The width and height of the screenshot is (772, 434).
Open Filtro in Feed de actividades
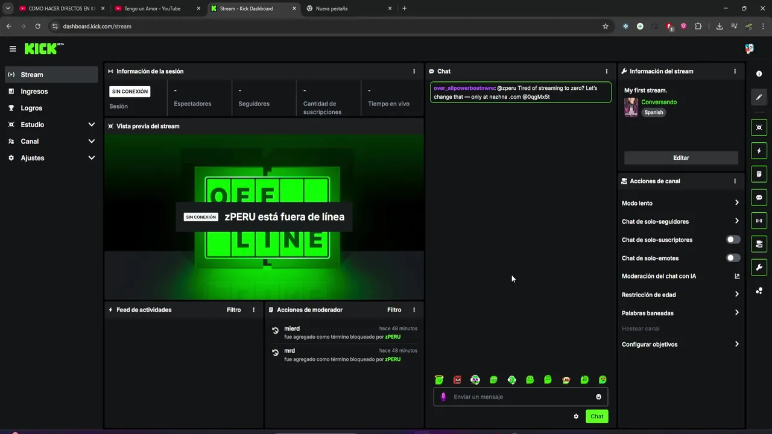click(233, 310)
